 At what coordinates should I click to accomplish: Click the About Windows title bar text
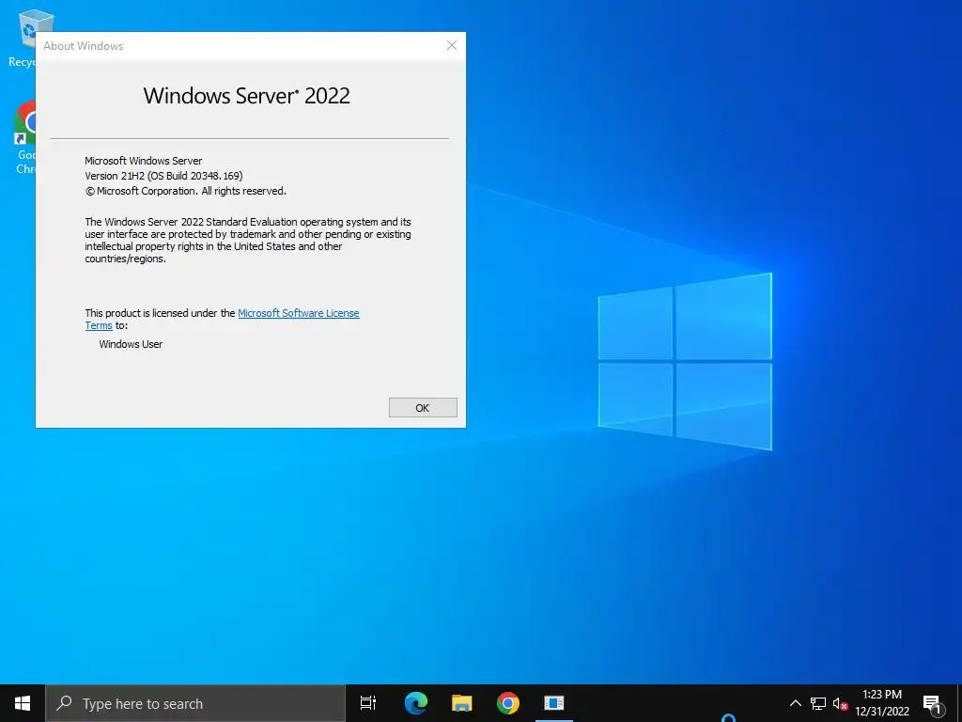coord(84,46)
